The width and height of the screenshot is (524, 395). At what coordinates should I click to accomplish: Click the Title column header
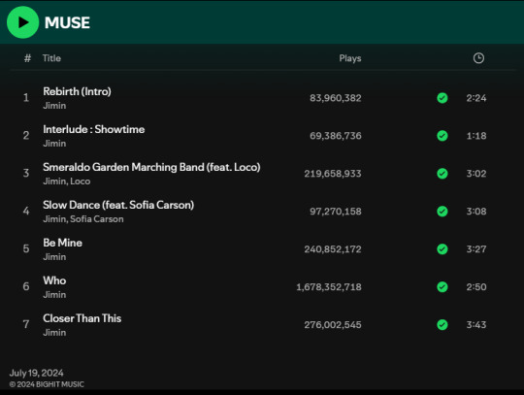point(51,58)
